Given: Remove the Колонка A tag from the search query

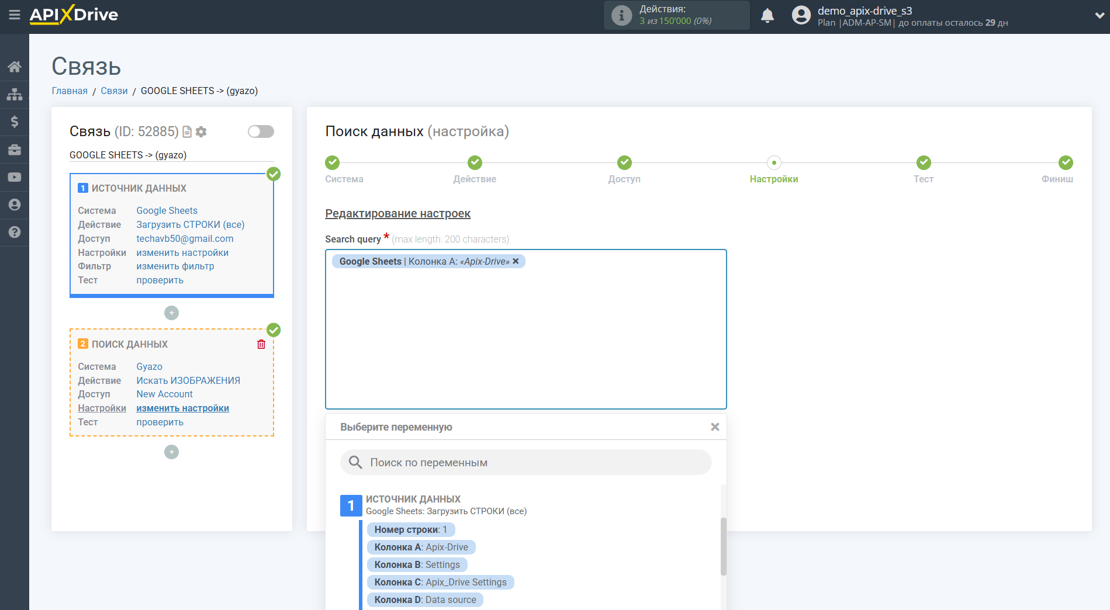Looking at the screenshot, I should 516,261.
